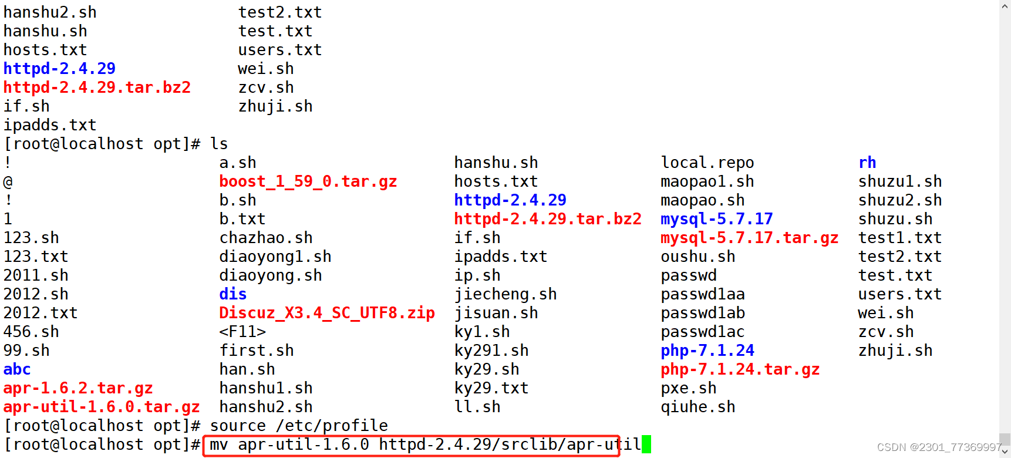Click 'apr-1.6.2.tar.gz' file name
Image resolution: width=1011 pixels, height=458 pixels.
pyautogui.click(x=78, y=388)
